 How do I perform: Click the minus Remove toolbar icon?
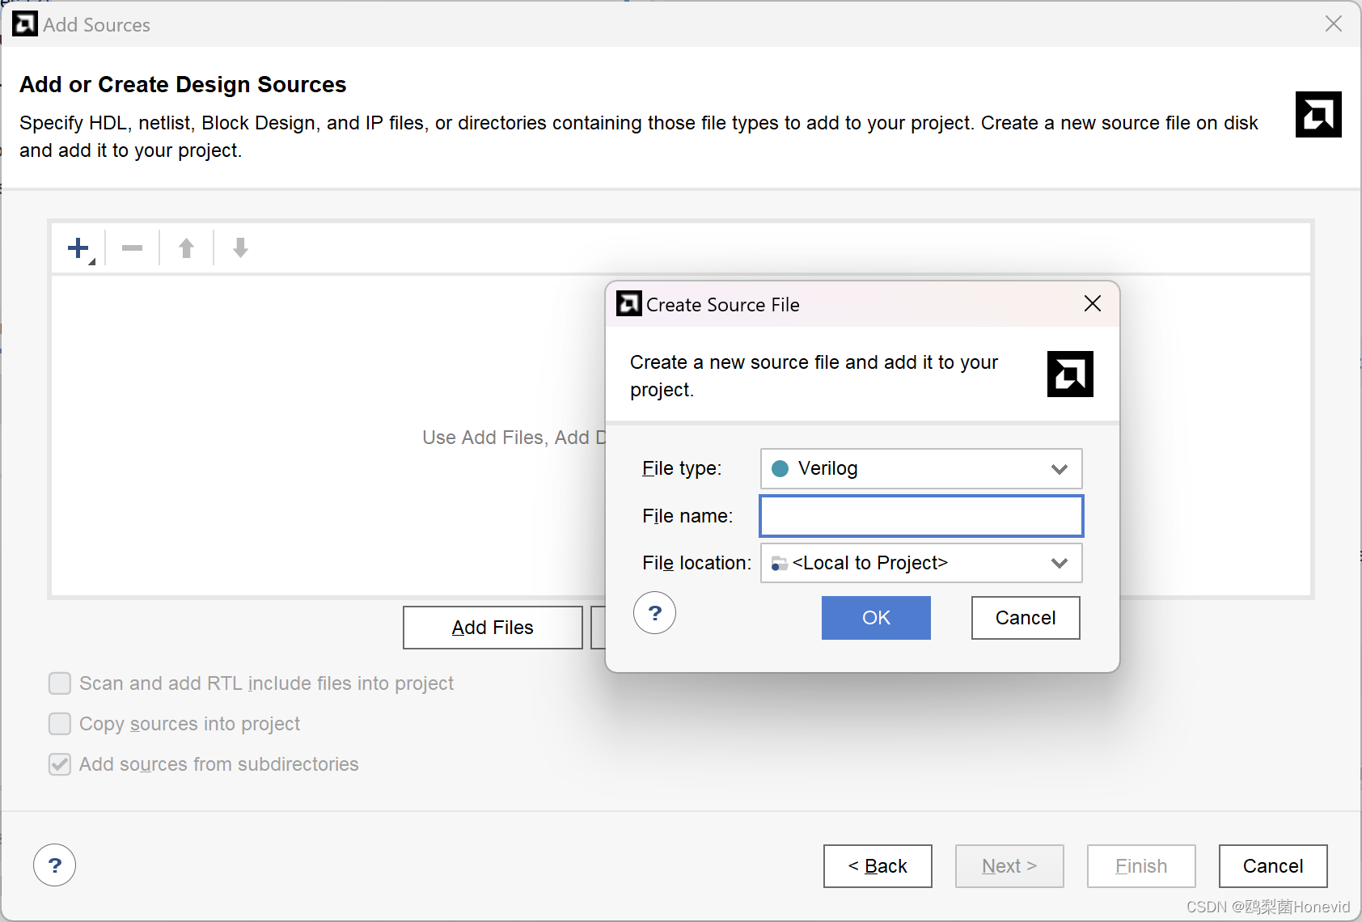(x=133, y=248)
